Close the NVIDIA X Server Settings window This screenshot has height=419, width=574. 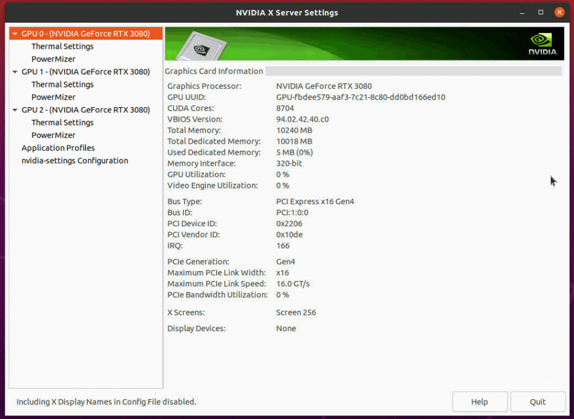tap(559, 12)
